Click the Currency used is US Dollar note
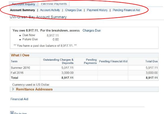 (31, 85)
